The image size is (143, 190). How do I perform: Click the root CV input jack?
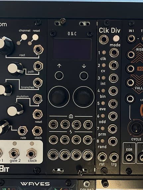38,50
